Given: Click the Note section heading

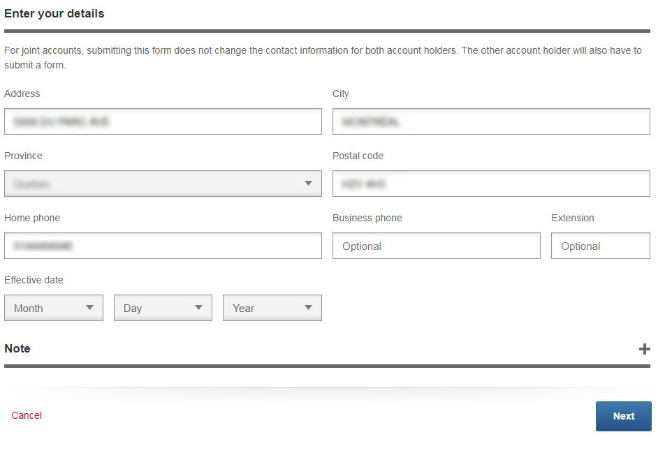Looking at the screenshot, I should [17, 348].
